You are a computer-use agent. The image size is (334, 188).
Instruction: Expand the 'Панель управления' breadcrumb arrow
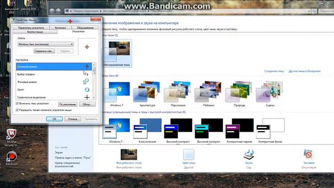click(101, 11)
